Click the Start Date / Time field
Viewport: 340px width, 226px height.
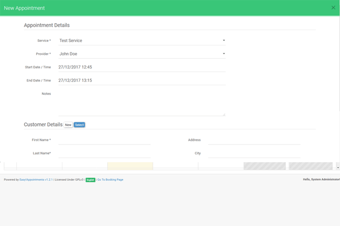[142, 67]
